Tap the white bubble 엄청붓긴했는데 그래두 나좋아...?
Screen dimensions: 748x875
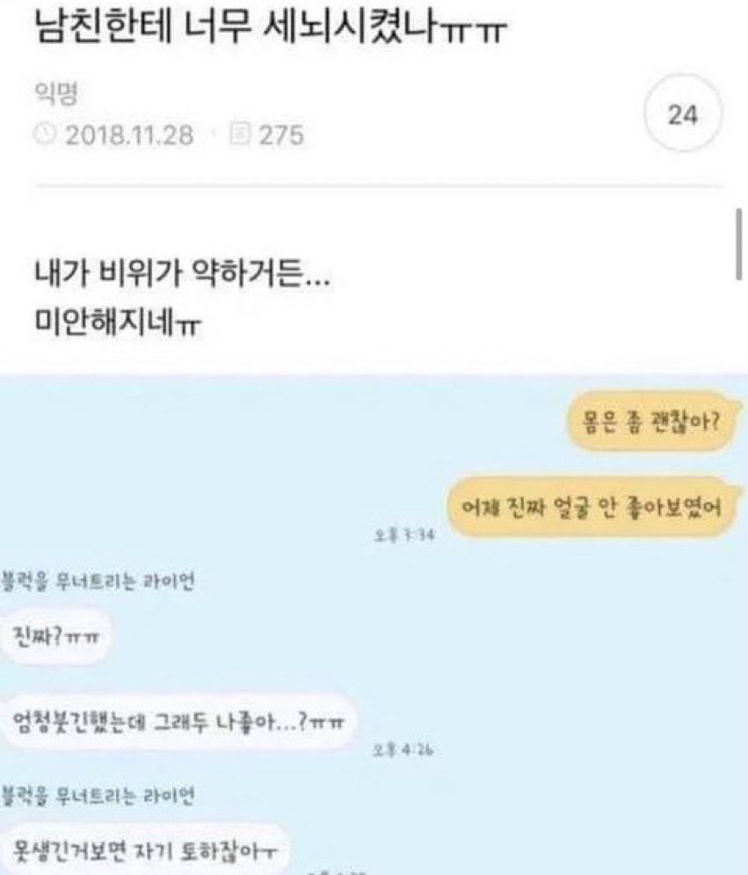click(178, 722)
